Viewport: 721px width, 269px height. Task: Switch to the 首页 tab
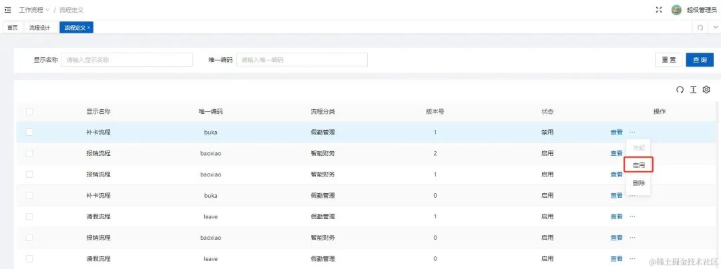pos(13,27)
